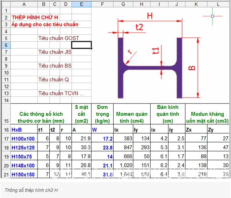Select column L header
This screenshot has width=231, height=198.
218,4
